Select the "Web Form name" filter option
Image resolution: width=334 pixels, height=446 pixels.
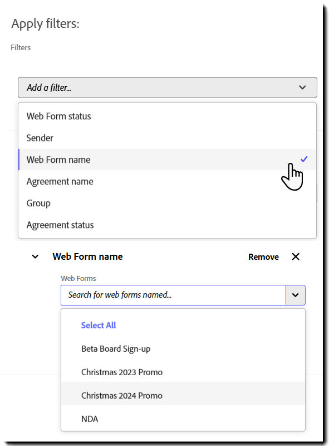click(58, 159)
